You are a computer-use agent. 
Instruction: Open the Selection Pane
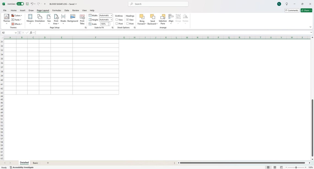coord(163,19)
